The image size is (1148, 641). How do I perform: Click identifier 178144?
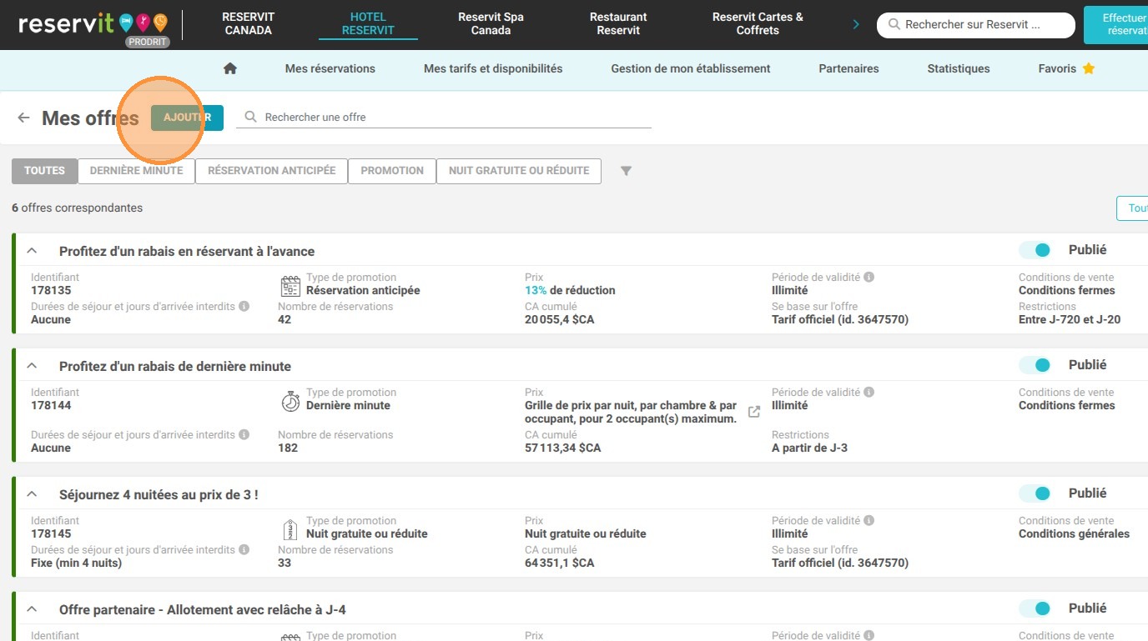51,405
